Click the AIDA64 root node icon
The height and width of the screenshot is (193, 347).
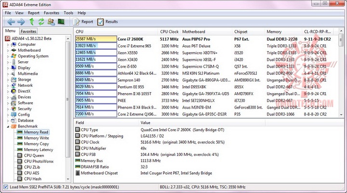8,39
